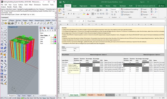Click the Delete Layer X icon
The width and height of the screenshot is (167, 99).
coord(45,30)
